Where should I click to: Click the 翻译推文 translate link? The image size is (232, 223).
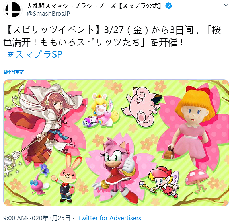click(x=14, y=72)
